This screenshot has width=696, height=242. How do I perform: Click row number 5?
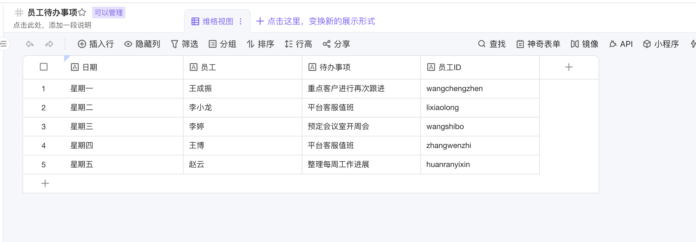point(43,165)
